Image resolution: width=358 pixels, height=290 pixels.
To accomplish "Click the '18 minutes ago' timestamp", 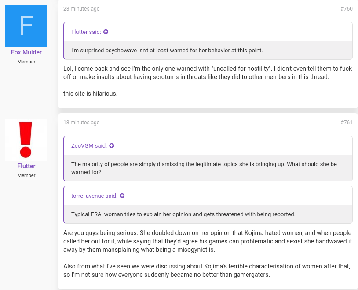I will click(81, 123).
